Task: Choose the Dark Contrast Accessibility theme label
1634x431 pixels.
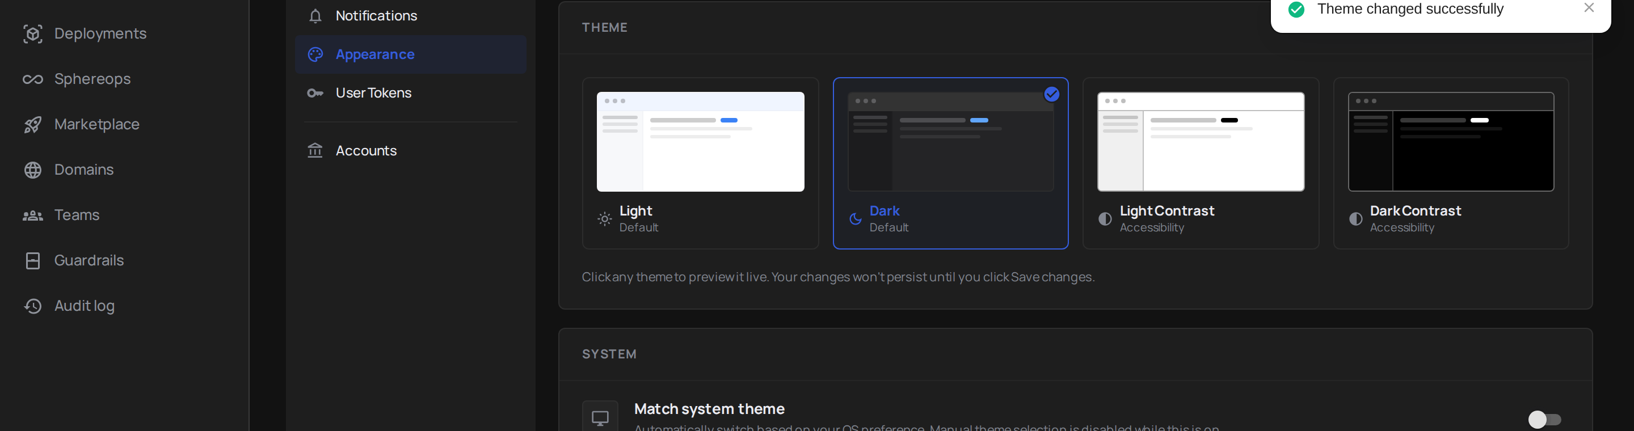Action: click(1415, 219)
